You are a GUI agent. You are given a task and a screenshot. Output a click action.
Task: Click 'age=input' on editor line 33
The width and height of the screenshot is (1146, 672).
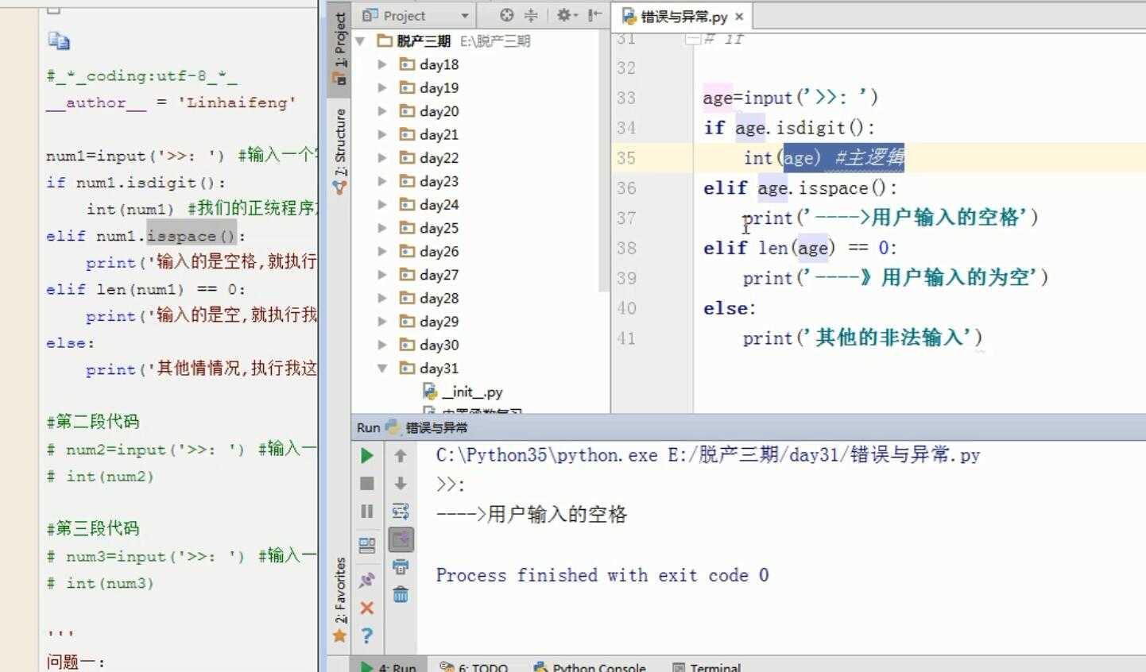pos(748,98)
